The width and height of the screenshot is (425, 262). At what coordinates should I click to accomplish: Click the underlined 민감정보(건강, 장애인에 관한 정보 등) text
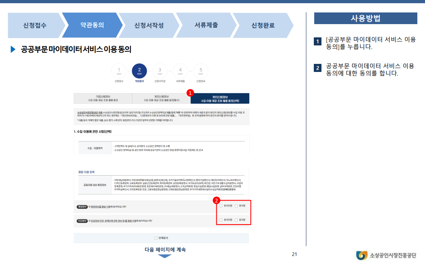point(113,221)
